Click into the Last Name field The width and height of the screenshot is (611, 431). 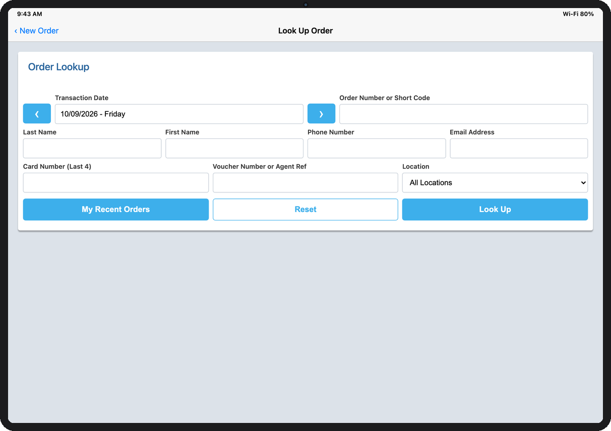click(x=92, y=149)
